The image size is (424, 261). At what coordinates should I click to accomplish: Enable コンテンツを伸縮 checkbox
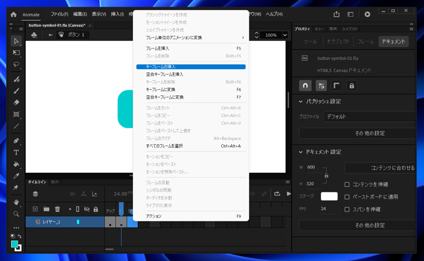tap(347, 185)
